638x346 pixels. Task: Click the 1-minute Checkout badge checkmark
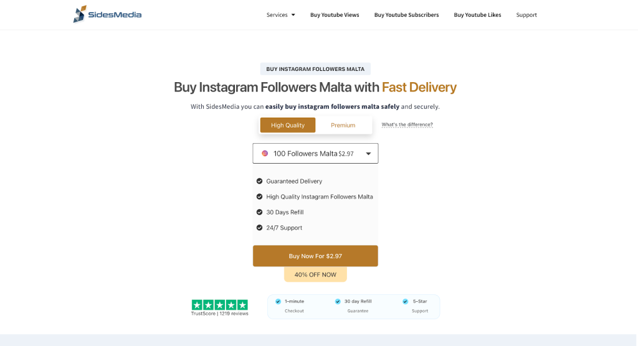point(278,301)
